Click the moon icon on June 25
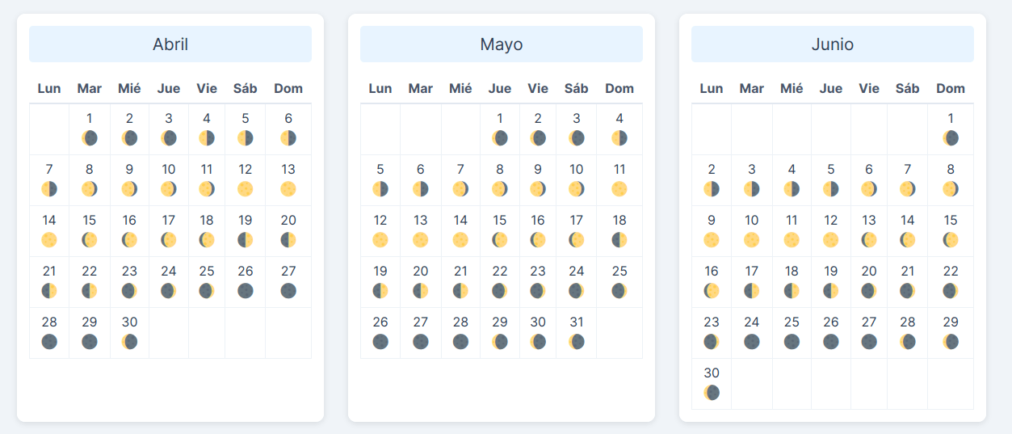The image size is (1012, 434). (792, 342)
